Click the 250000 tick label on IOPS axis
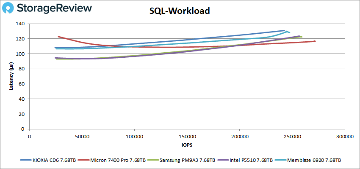This screenshot has height=169, width=360. pyautogui.click(x=292, y=137)
